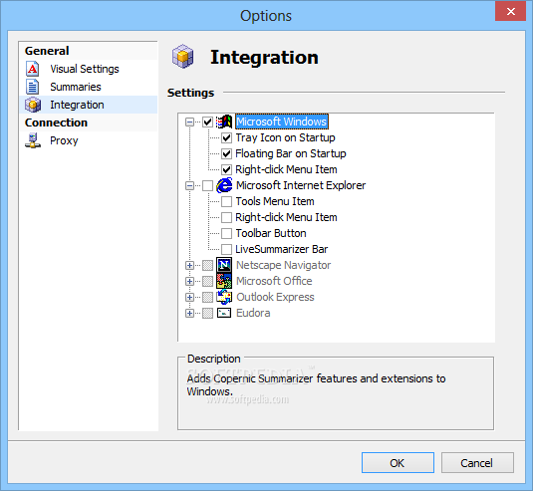Viewport: 533px width, 491px height.
Task: Collapse the Microsoft Internet Explorer node
Action: (189, 185)
